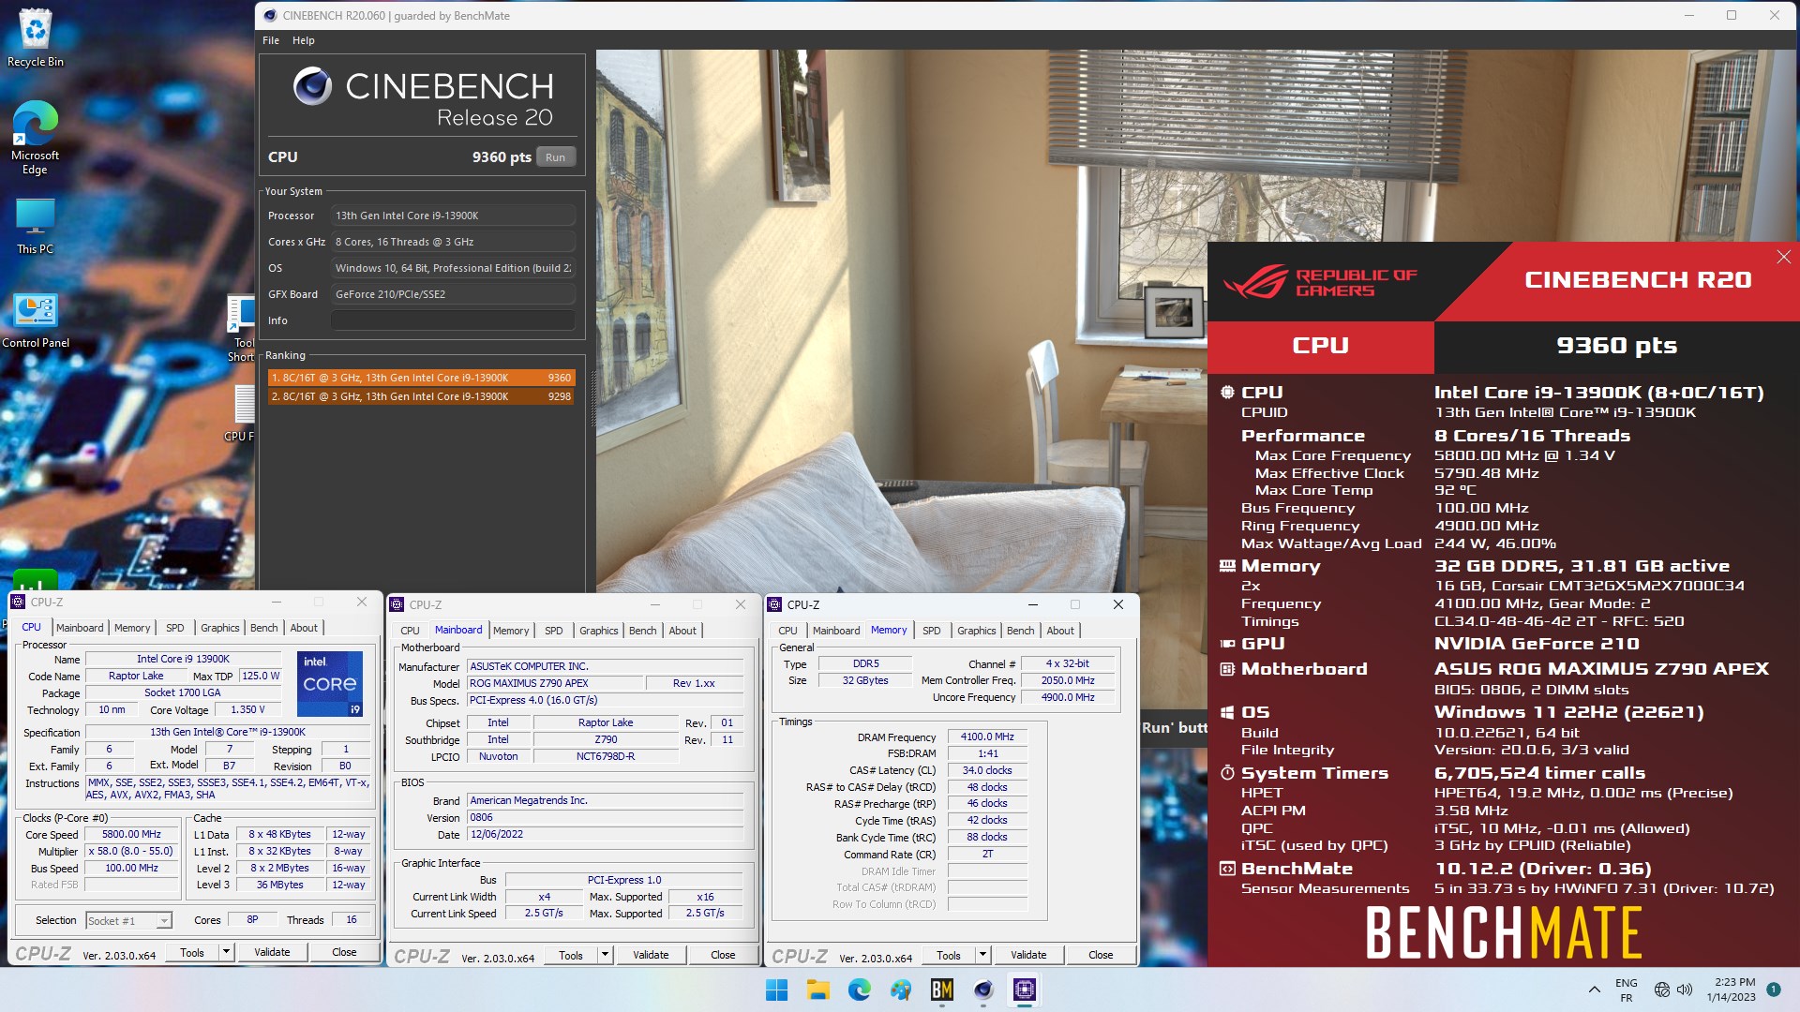Click the Republic of Gamers logo
Image resolution: width=1800 pixels, height=1012 pixels.
[x=1320, y=282]
